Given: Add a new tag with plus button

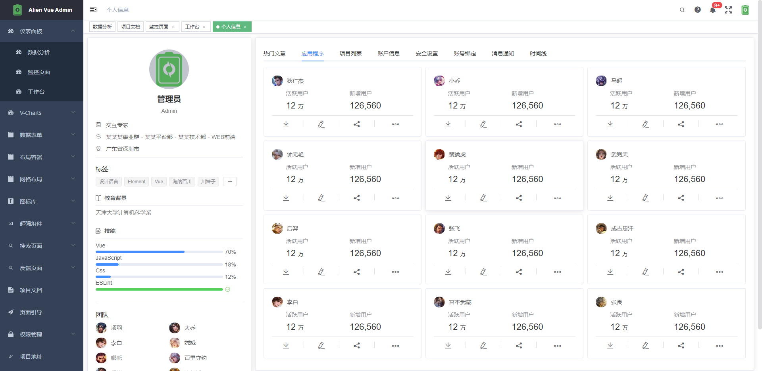Looking at the screenshot, I should click(230, 181).
